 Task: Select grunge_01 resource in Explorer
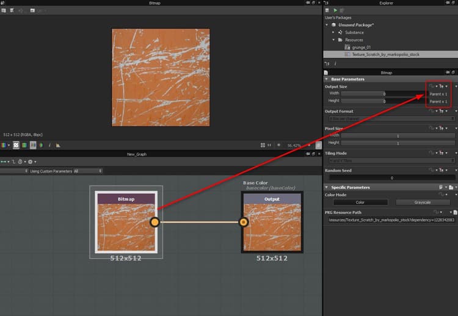(362, 47)
